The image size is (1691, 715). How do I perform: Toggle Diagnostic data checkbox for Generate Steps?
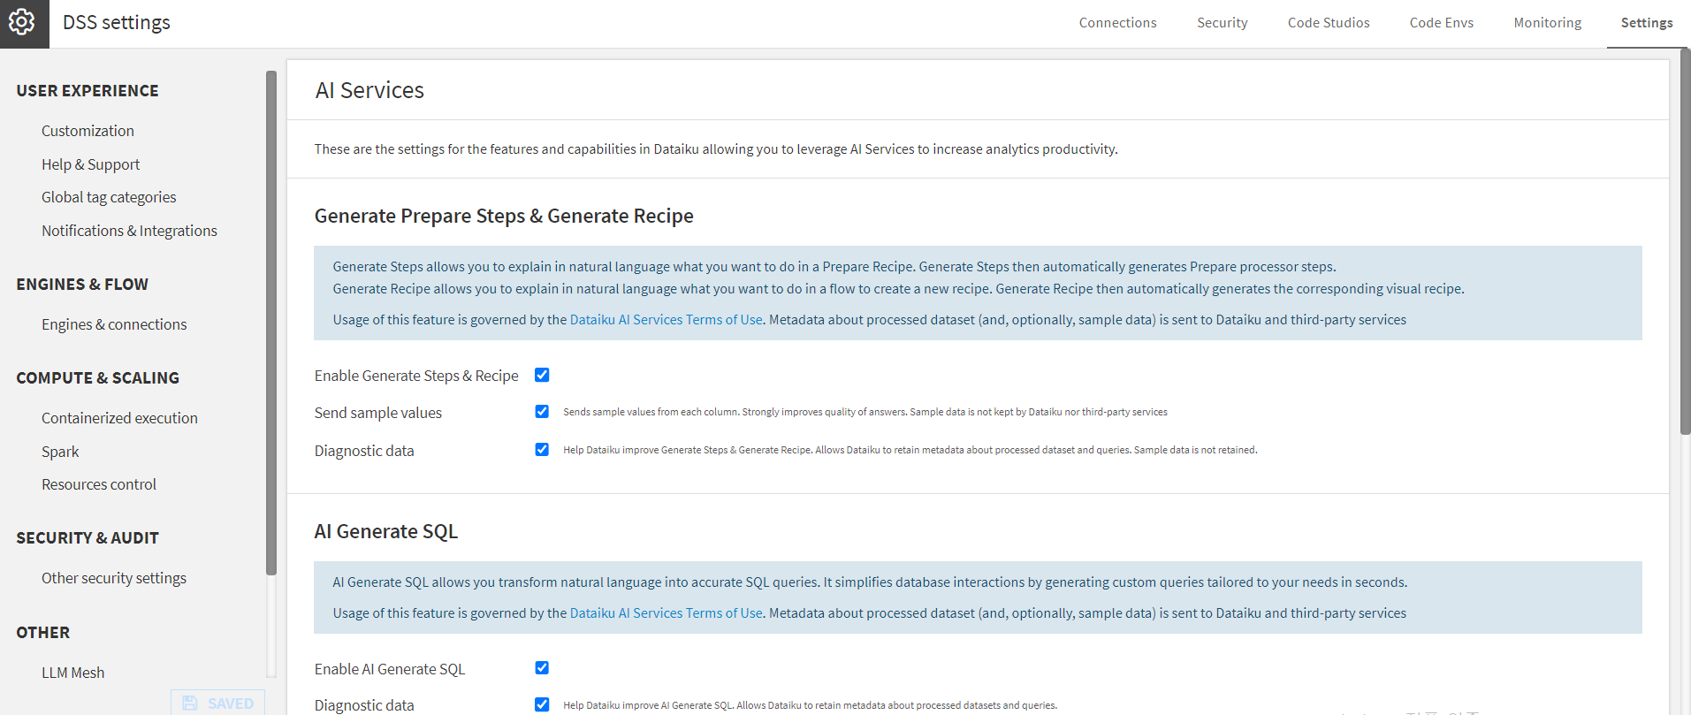click(542, 450)
